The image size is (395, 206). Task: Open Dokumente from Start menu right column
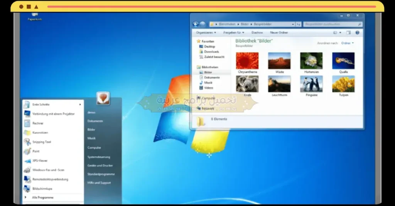[95, 121]
